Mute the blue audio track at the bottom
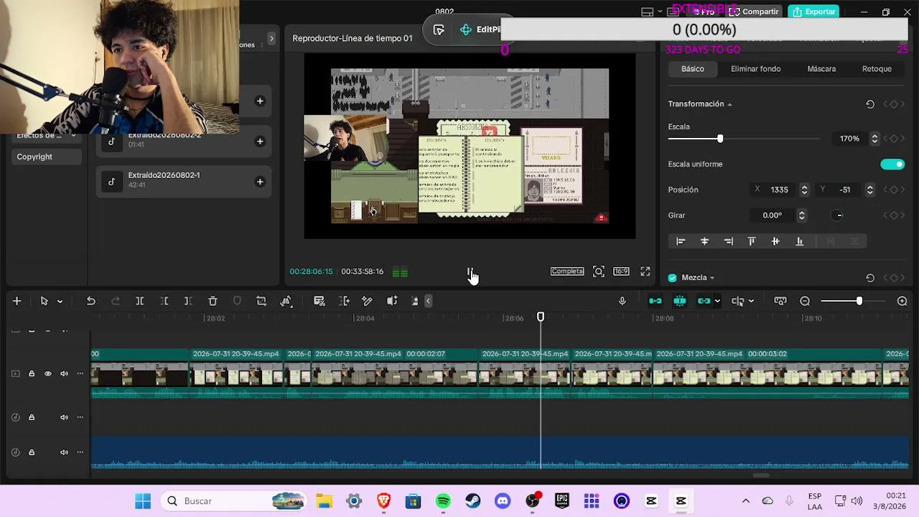This screenshot has height=517, width=919. coord(64,452)
